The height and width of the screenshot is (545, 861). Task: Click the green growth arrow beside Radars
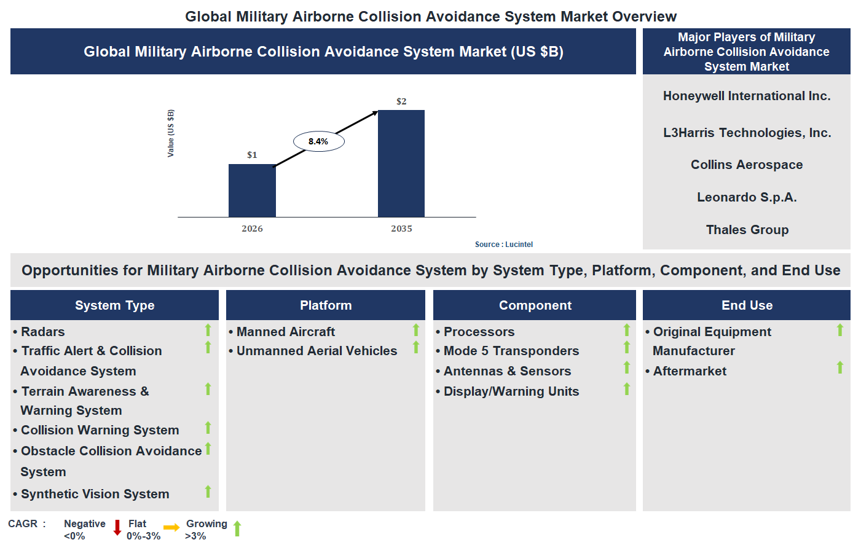208,331
